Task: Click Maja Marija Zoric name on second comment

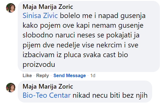Action: click(48, 87)
